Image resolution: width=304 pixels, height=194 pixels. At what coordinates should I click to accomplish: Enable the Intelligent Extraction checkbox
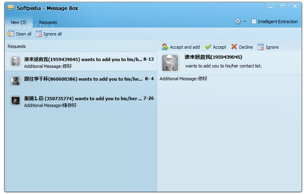(x=253, y=22)
